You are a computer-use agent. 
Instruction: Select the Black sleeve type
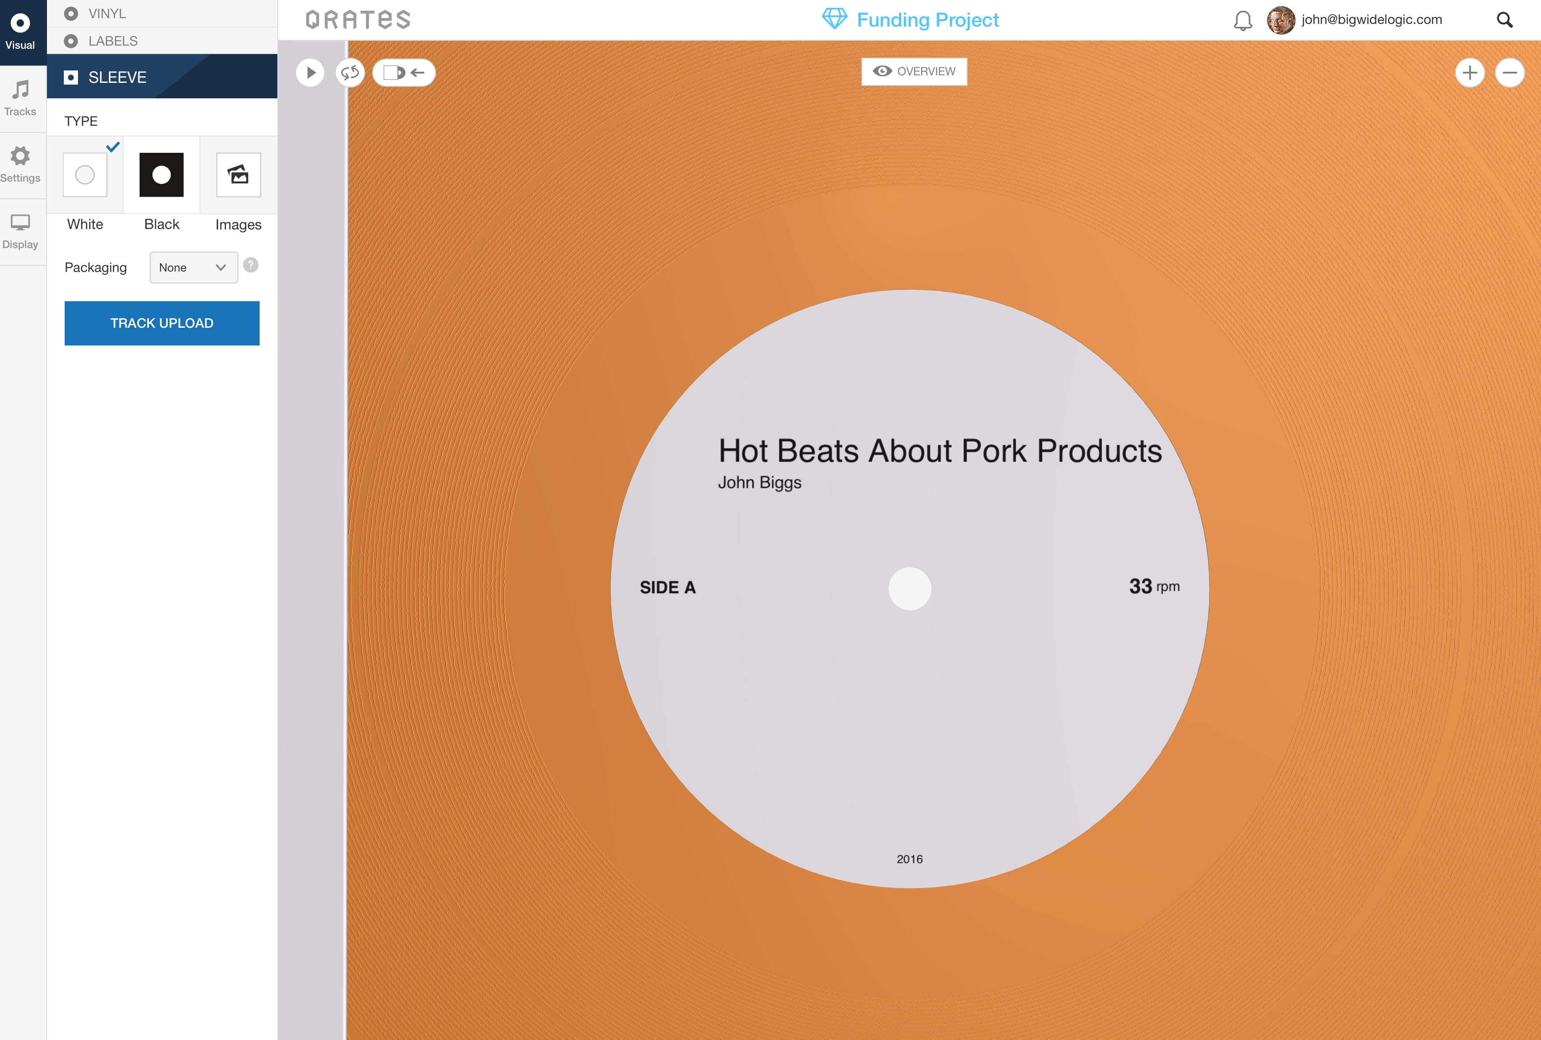[x=161, y=175]
